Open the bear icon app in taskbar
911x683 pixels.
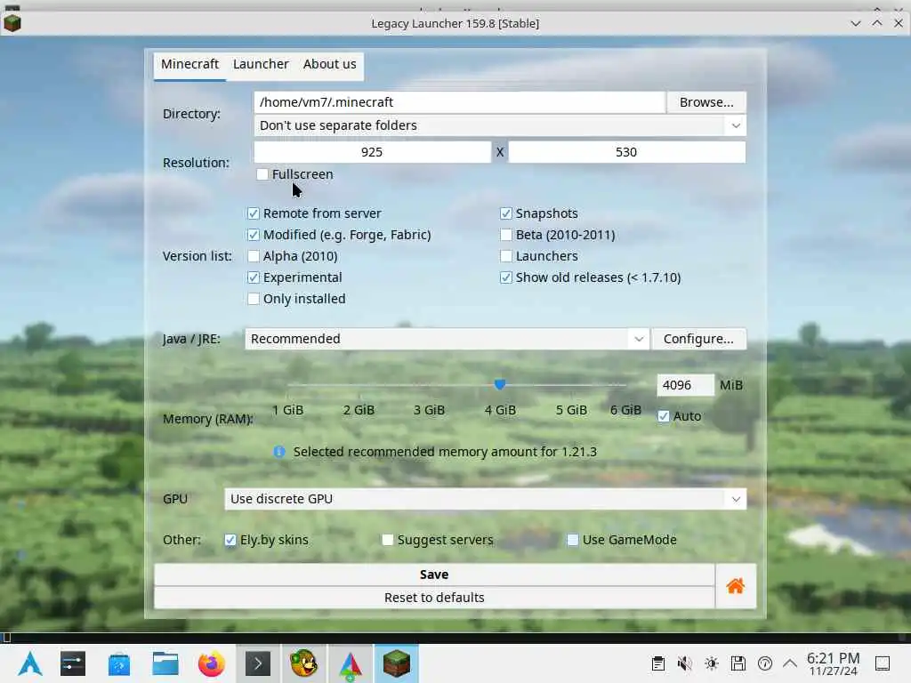(304, 663)
